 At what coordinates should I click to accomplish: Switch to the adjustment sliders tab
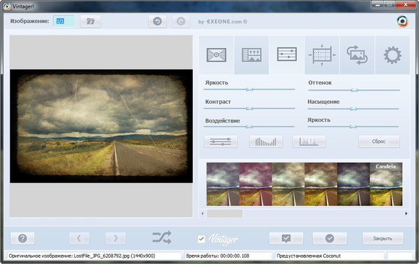click(x=287, y=55)
